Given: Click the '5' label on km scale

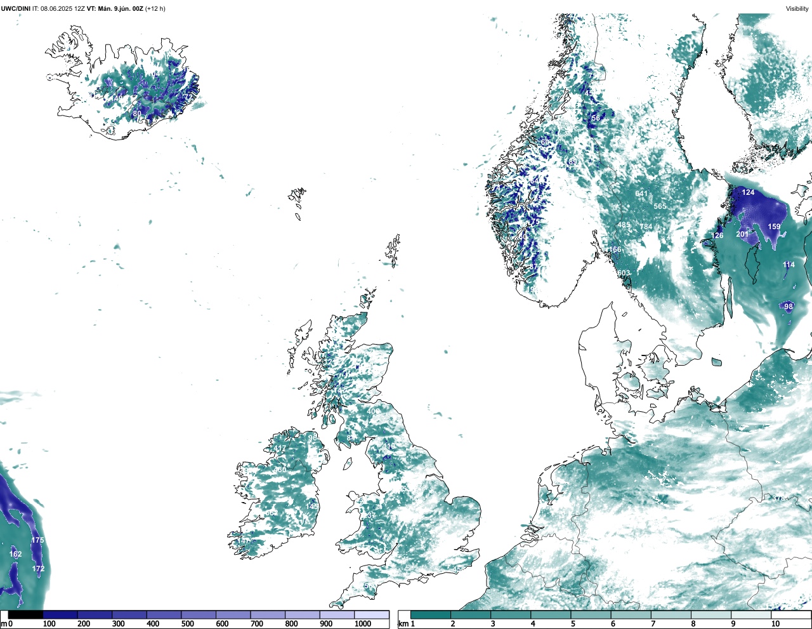Looking at the screenshot, I should pos(573,624).
